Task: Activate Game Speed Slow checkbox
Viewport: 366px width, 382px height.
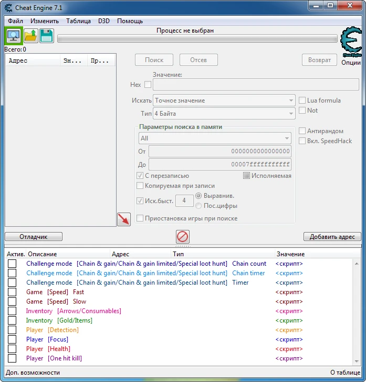Action: pyautogui.click(x=12, y=301)
